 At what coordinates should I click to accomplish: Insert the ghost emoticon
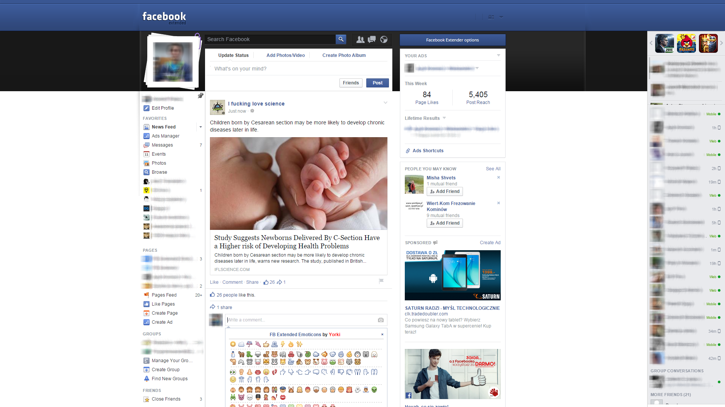click(358, 390)
